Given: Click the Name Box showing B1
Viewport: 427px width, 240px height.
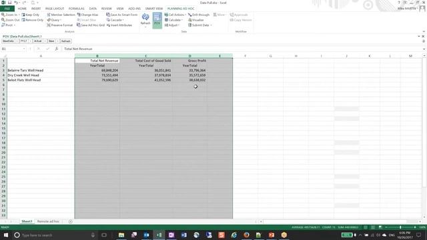Looking at the screenshot, I should (x=13, y=49).
